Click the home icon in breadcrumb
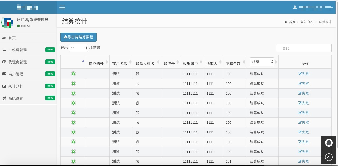This screenshot has width=338, height=166. click(286, 22)
